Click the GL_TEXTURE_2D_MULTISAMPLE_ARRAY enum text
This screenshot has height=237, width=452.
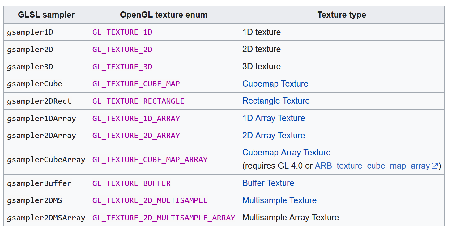(164, 218)
